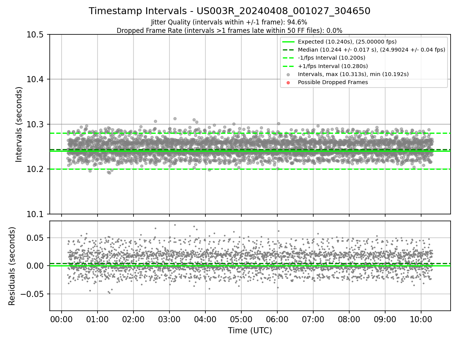Image resolution: width=459 pixels, height=344 pixels.
Task: Click the −0.05 residuals tick label
Action: tap(33, 294)
